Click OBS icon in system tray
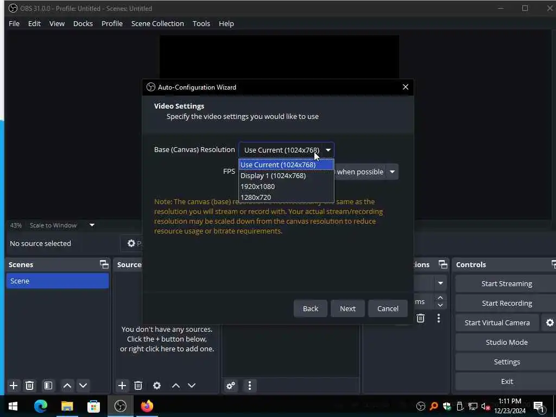556x417 pixels. (421, 406)
